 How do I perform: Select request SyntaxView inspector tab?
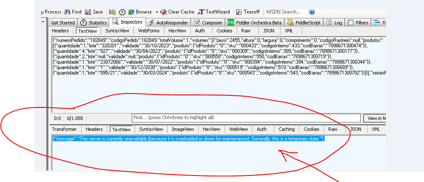(117, 31)
